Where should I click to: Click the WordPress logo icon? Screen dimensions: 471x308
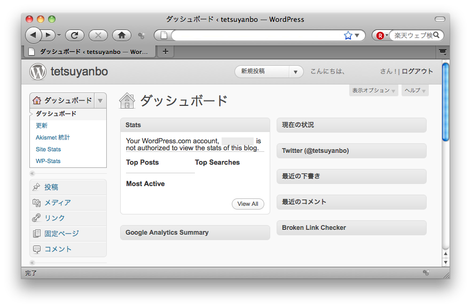click(x=38, y=72)
